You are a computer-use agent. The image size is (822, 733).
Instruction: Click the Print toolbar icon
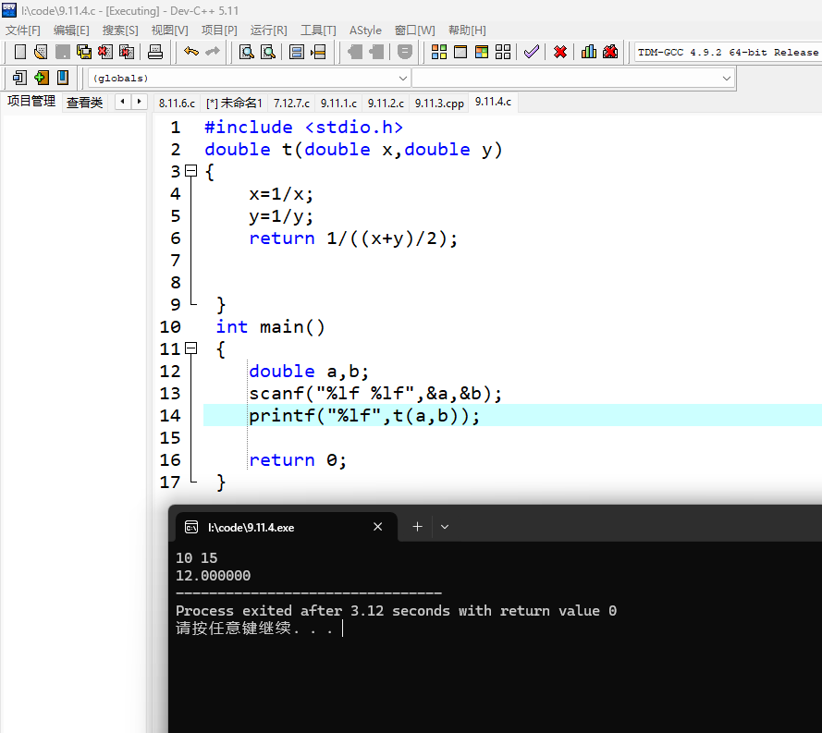pos(155,52)
